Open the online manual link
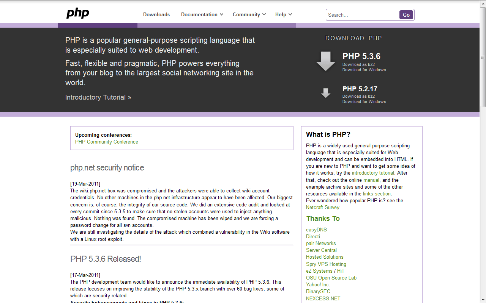486x303 pixels. coord(371,180)
